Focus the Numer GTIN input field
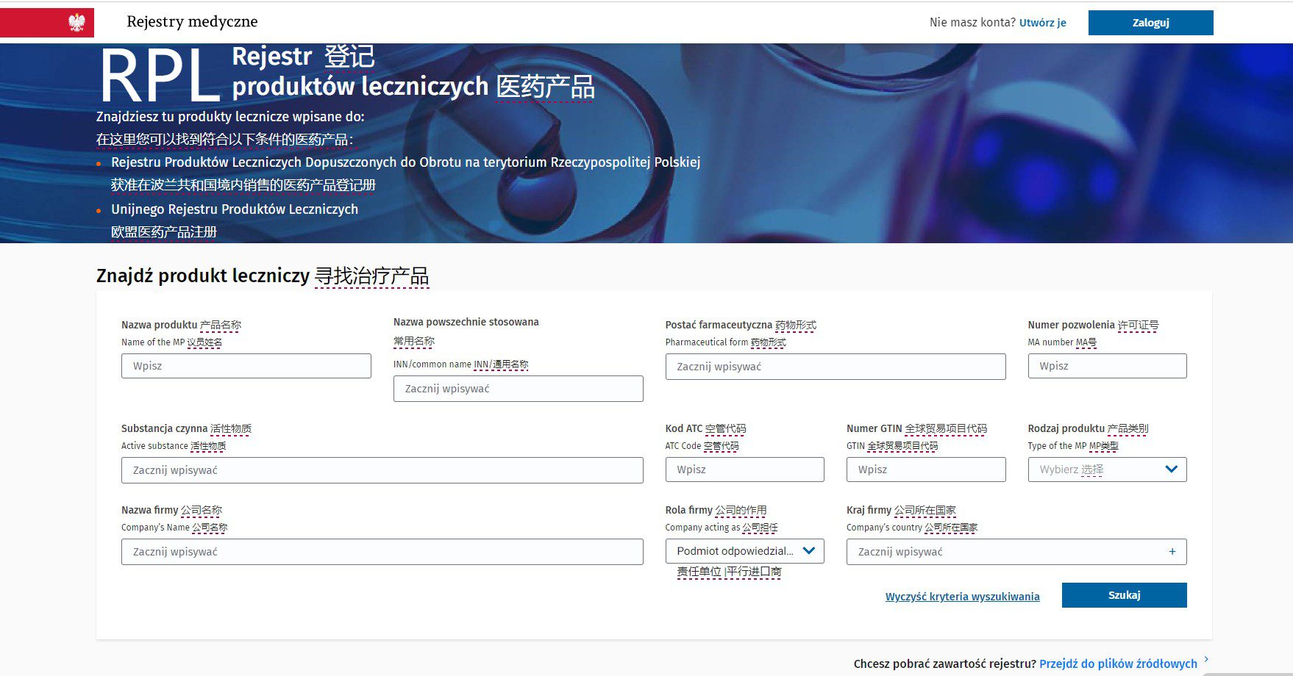The width and height of the screenshot is (1293, 676). [x=926, y=470]
